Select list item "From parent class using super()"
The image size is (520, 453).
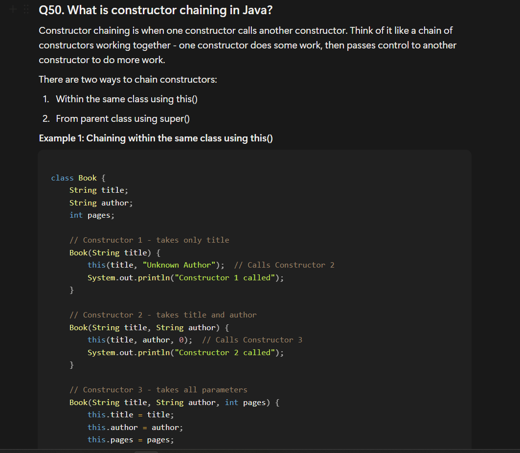pos(123,119)
